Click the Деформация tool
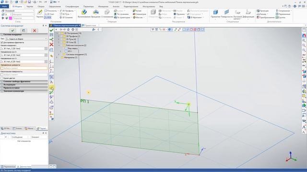Viewport: 307px width, 172px height. tap(248, 14)
